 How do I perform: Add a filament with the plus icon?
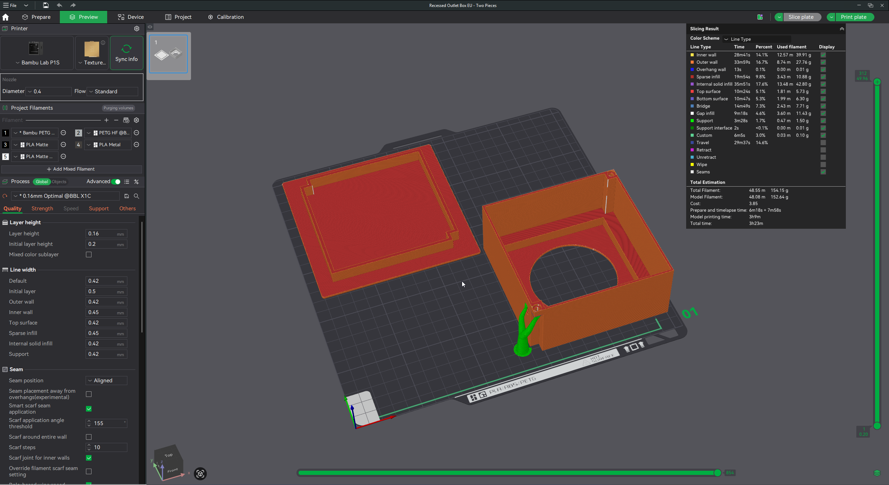coord(106,120)
